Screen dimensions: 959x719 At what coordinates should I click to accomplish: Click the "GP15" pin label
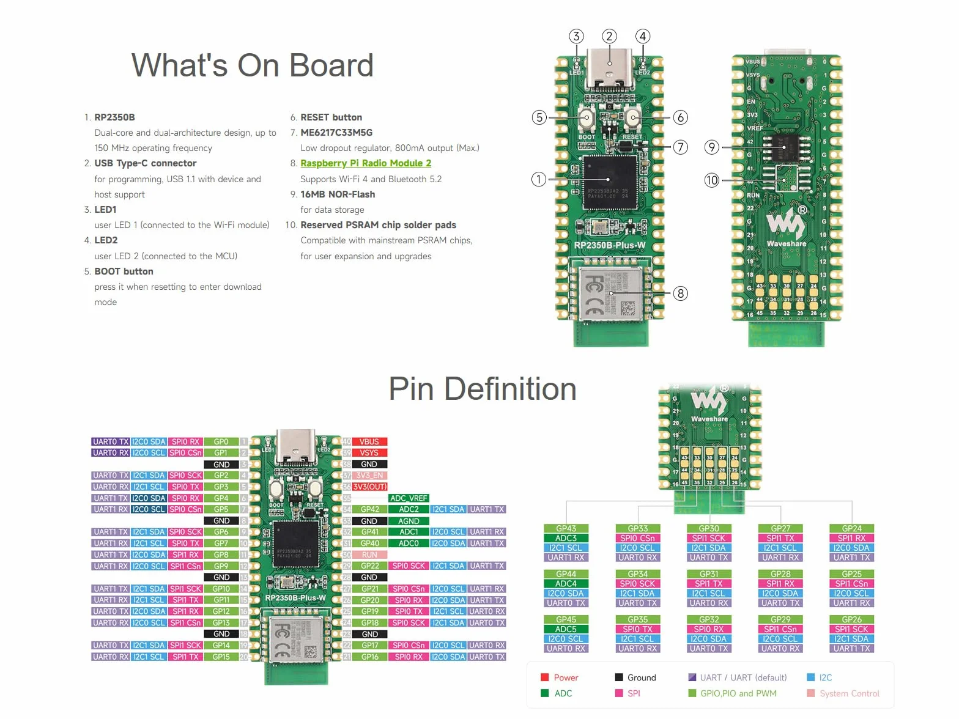(x=221, y=657)
